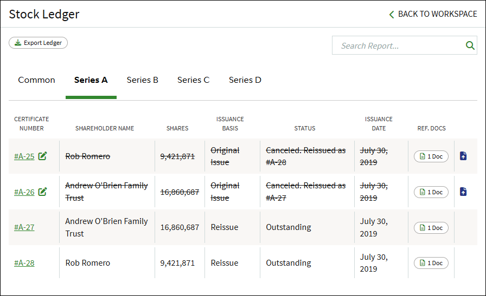Open certificate link #A-28
This screenshot has width=486, height=296.
tap(24, 263)
